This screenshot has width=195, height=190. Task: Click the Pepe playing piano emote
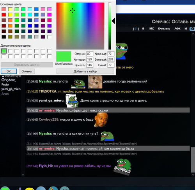pos(122,167)
